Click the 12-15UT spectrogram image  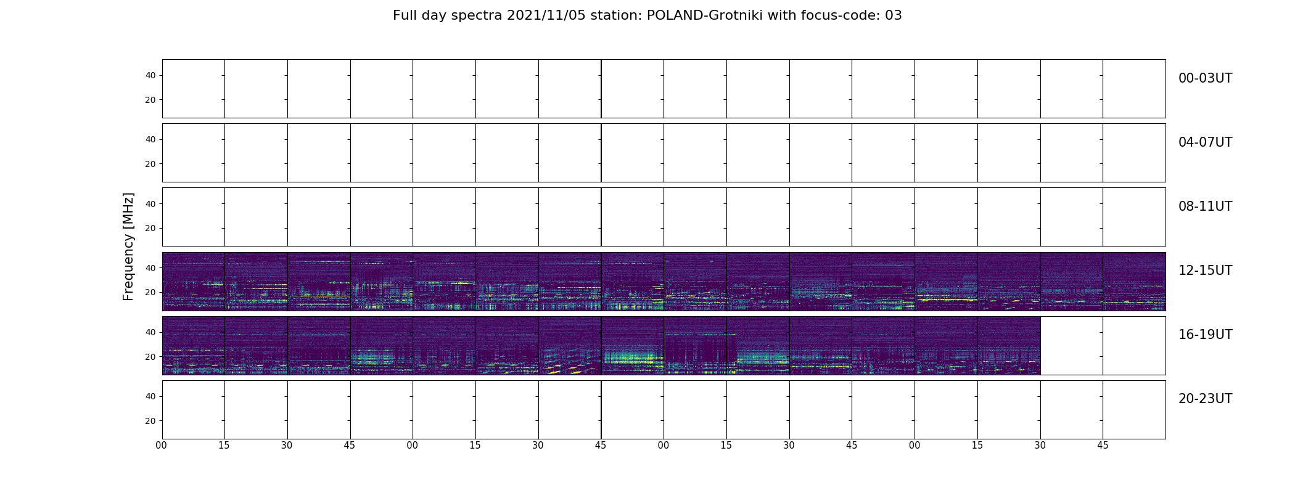pos(664,281)
